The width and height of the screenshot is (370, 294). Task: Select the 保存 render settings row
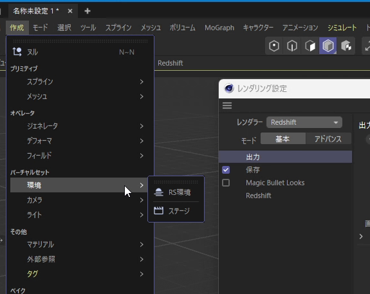click(x=286, y=170)
